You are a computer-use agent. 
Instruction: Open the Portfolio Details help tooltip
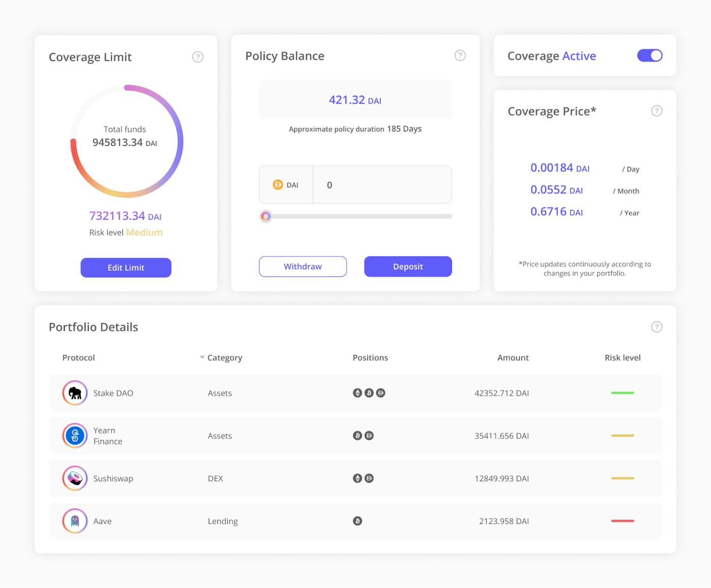(656, 327)
